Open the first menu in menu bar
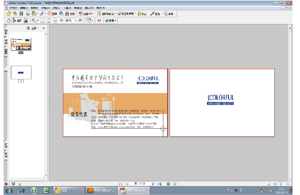 (13, 8)
